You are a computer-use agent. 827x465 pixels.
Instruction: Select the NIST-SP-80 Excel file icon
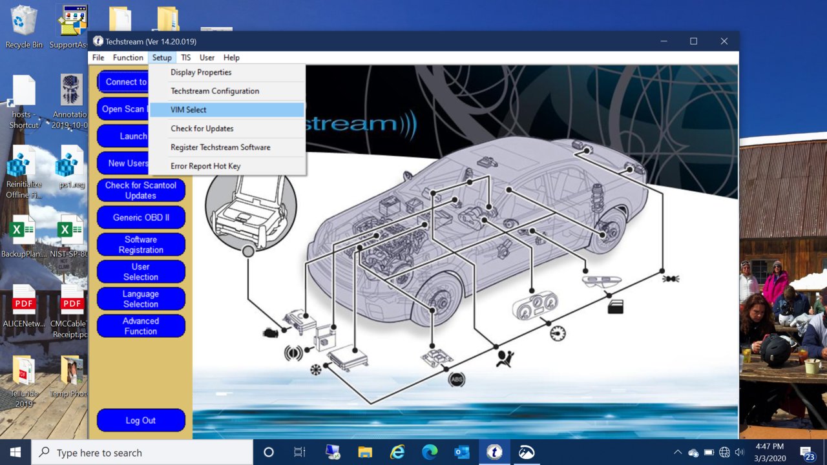coord(70,236)
